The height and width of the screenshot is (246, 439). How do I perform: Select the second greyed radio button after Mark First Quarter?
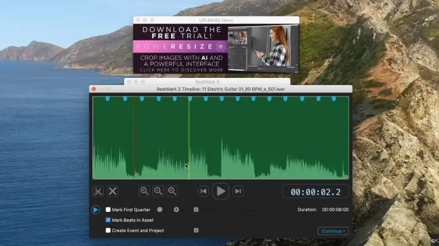point(176,209)
